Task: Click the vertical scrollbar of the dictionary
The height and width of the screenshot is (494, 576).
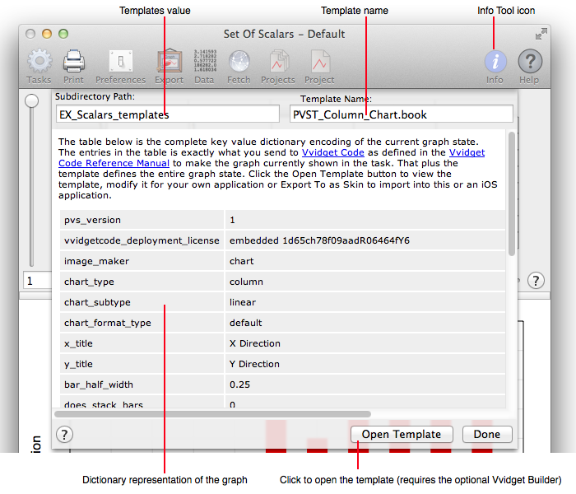Action: coord(511,193)
